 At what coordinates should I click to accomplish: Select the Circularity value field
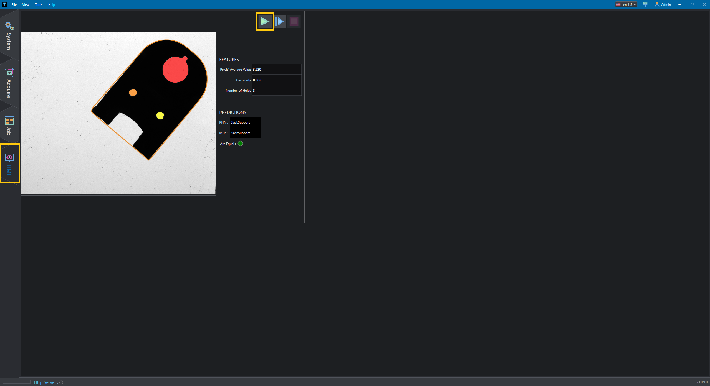276,80
